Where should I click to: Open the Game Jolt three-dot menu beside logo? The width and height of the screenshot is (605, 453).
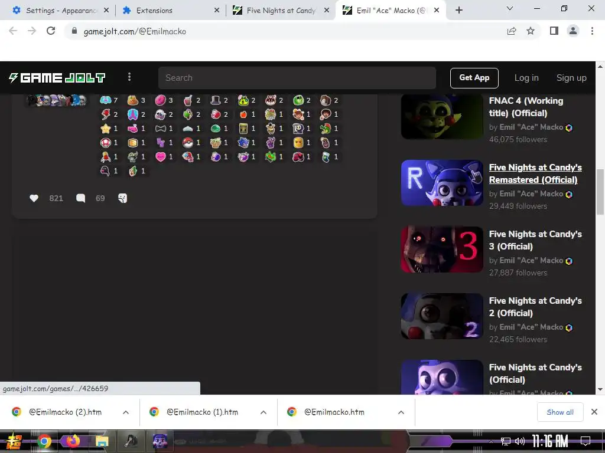click(x=129, y=77)
